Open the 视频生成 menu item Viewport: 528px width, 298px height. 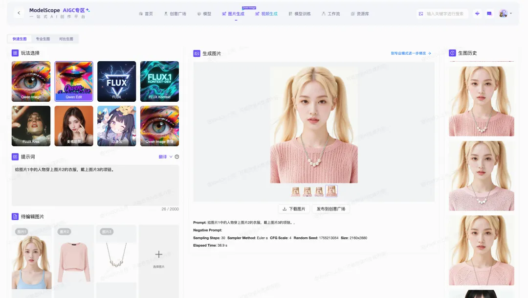point(266,14)
